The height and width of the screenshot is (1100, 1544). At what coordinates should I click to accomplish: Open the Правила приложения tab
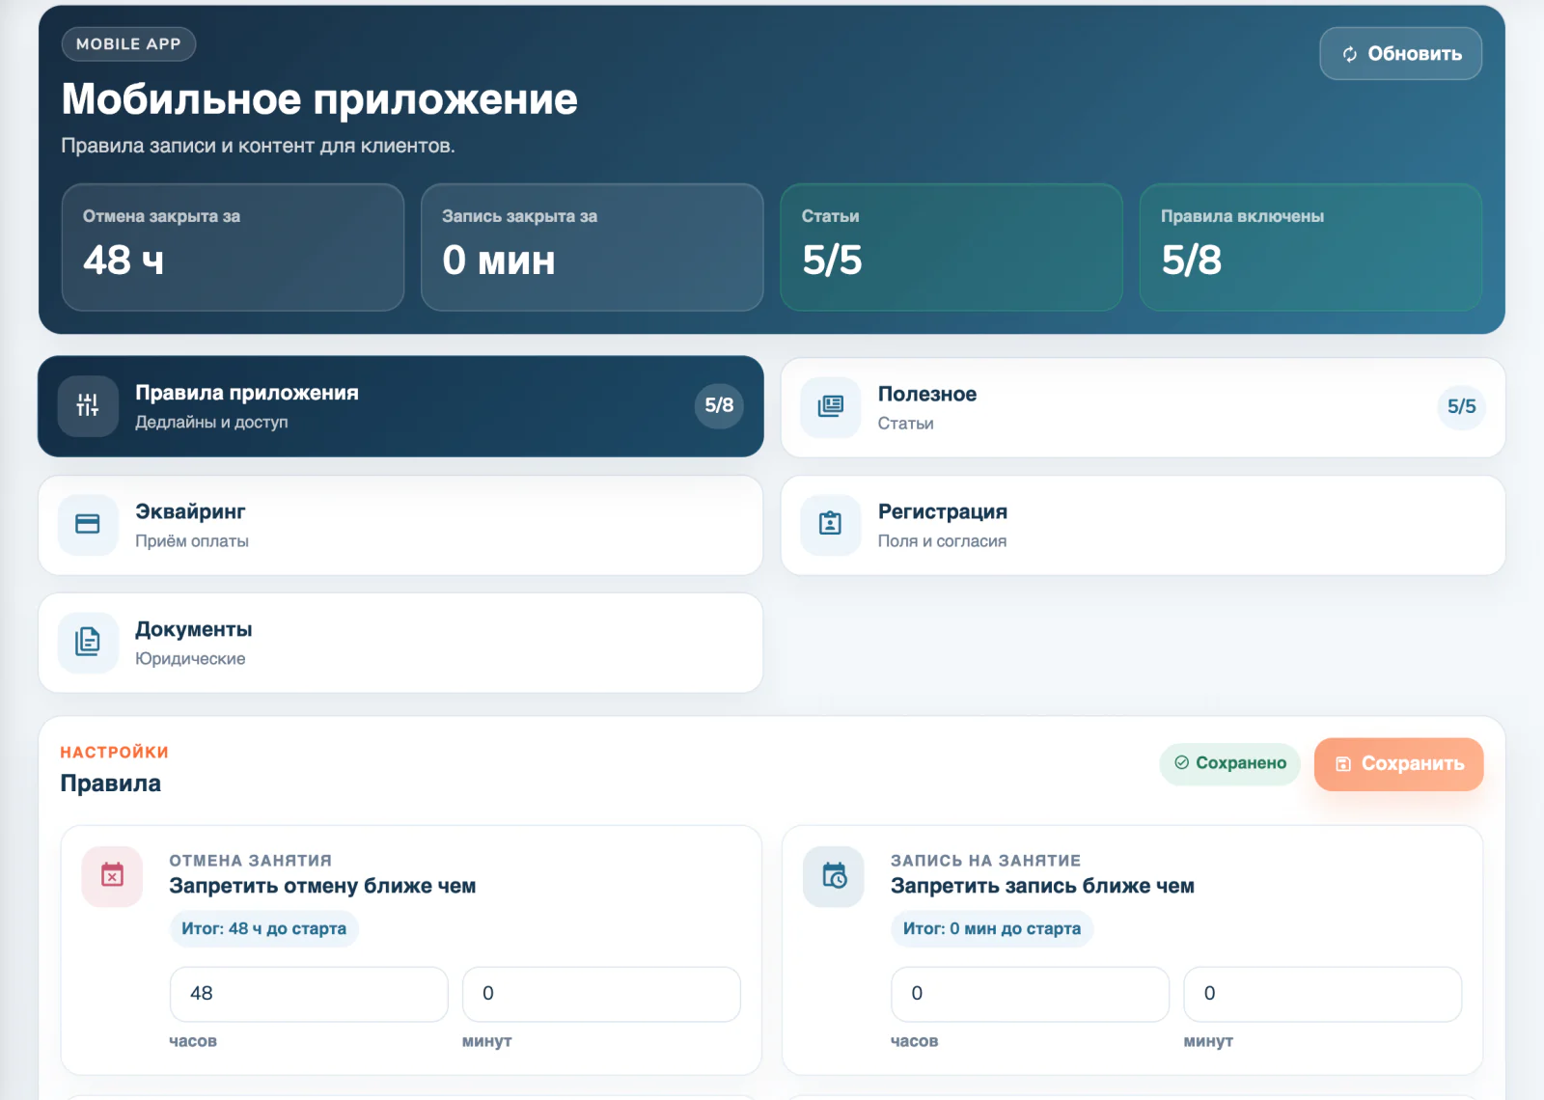(400, 406)
